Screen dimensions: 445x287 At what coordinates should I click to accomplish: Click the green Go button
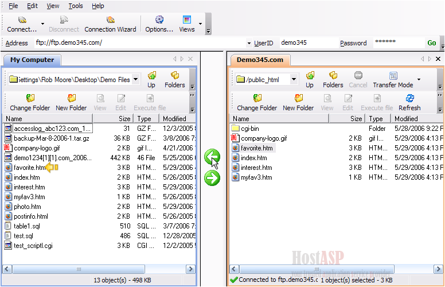[432, 43]
